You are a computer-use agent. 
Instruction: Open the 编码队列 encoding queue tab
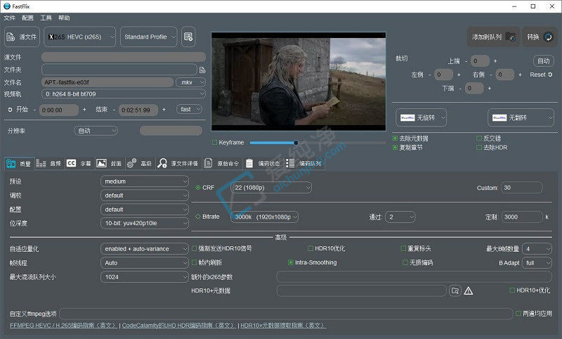click(x=304, y=164)
